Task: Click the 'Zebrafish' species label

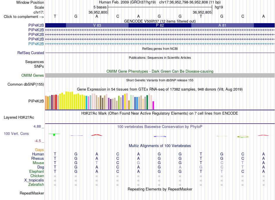Action: [36, 184]
